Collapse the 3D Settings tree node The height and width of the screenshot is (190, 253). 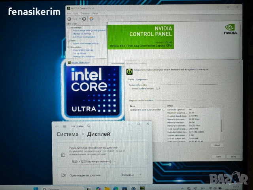coord(68,27)
